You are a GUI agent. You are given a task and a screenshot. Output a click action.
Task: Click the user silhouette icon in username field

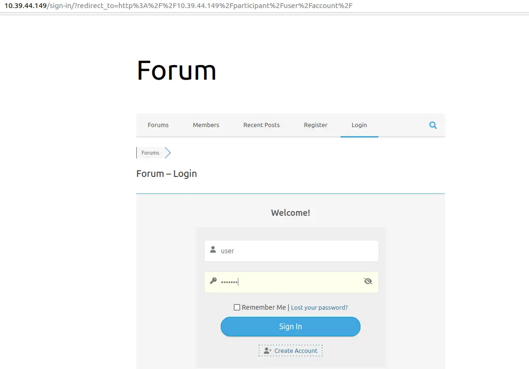click(x=213, y=249)
